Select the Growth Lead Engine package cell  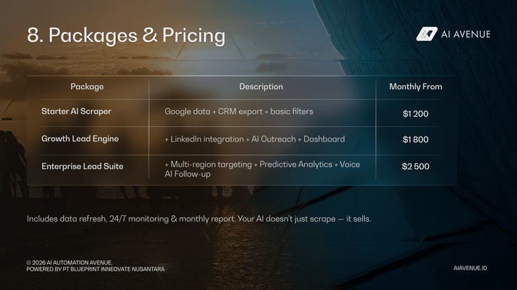click(x=79, y=139)
